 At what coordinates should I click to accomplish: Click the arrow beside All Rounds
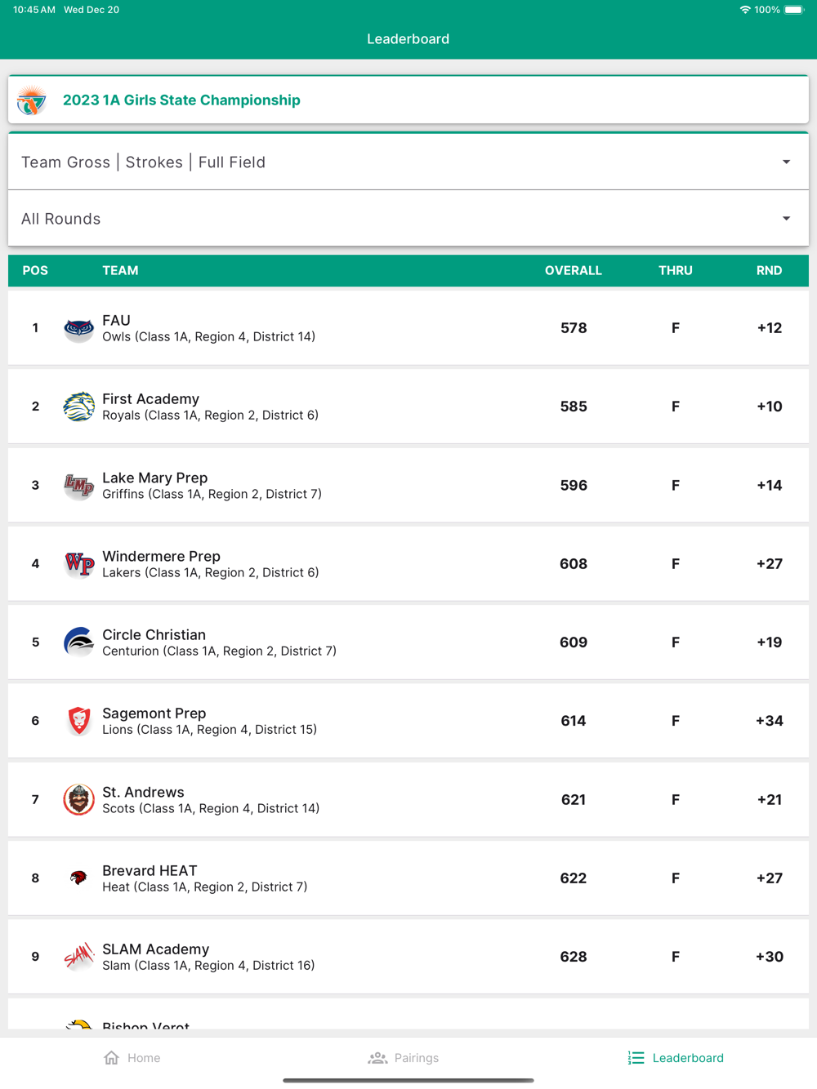786,219
